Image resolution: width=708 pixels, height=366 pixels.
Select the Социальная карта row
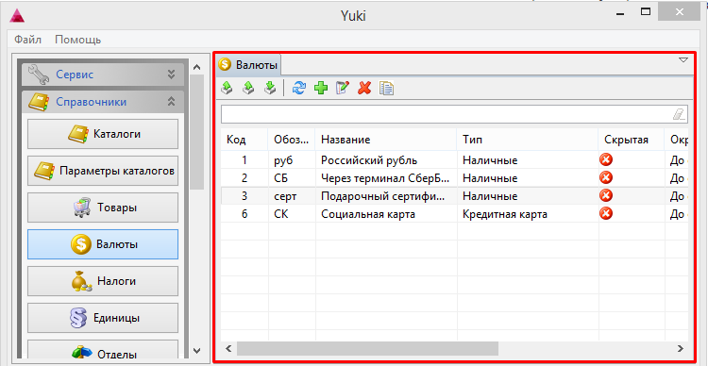tap(455, 214)
